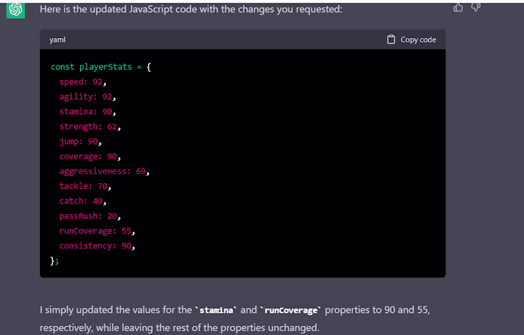Click the jump: 90 code line
524x335 pixels.
80,141
